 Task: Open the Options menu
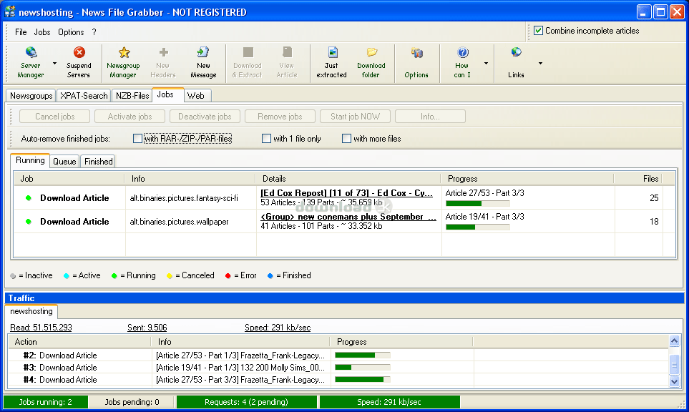click(x=71, y=32)
